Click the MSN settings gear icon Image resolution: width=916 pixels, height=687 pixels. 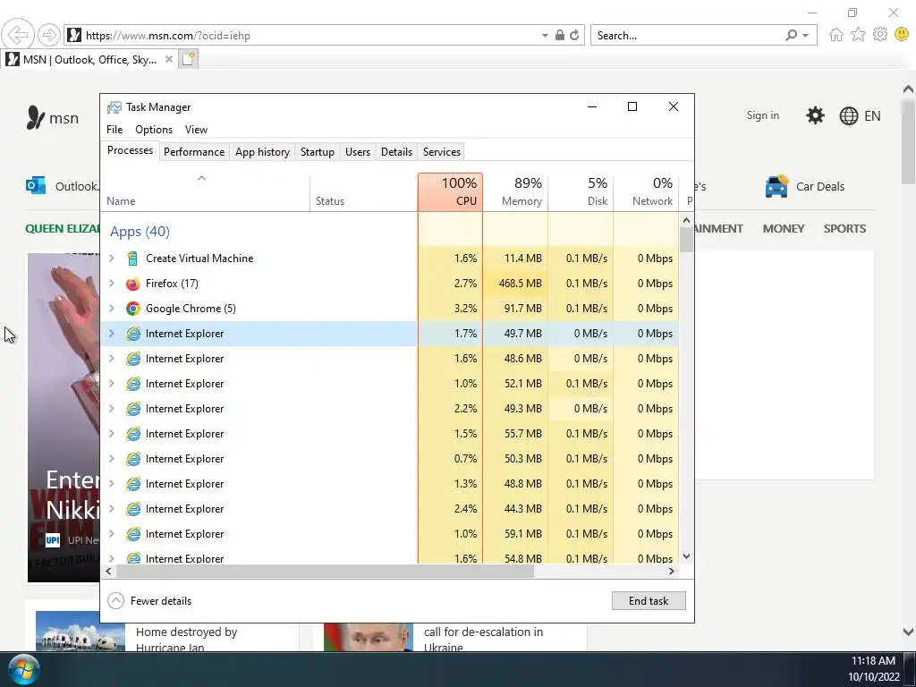point(815,115)
